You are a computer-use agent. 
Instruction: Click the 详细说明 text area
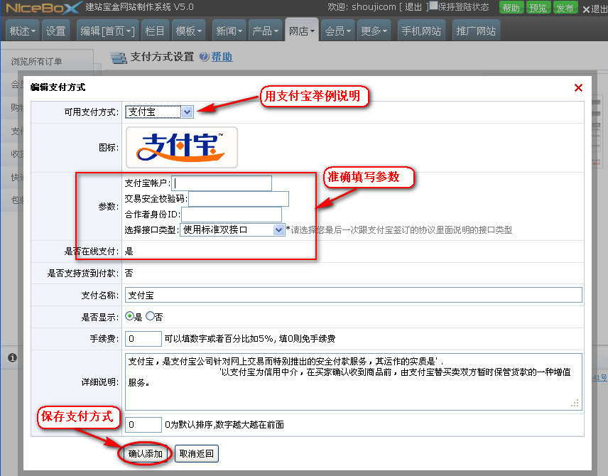pos(353,382)
